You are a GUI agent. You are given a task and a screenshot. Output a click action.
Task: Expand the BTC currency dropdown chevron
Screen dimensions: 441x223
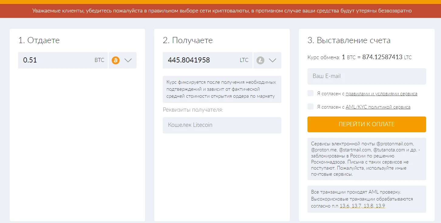128,60
